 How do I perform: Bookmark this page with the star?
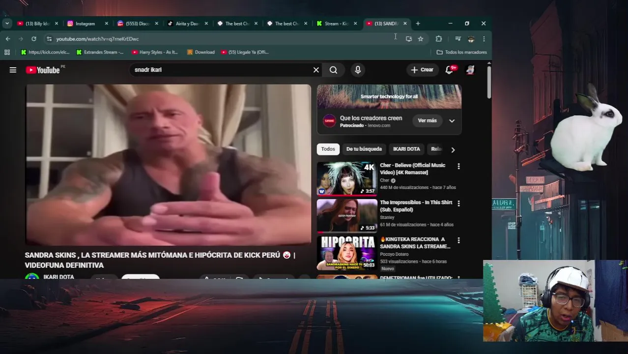coord(421,38)
